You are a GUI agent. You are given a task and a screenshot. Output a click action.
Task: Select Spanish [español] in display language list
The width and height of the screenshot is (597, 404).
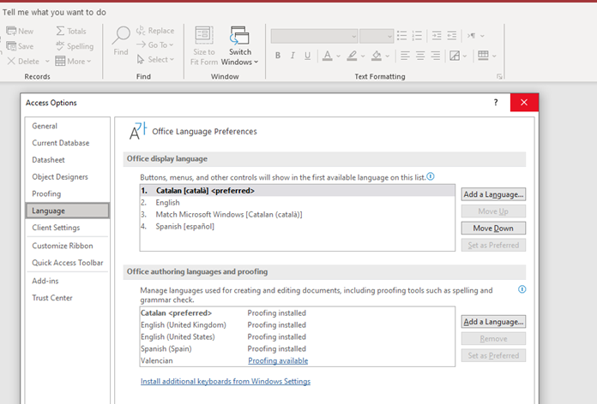184,226
